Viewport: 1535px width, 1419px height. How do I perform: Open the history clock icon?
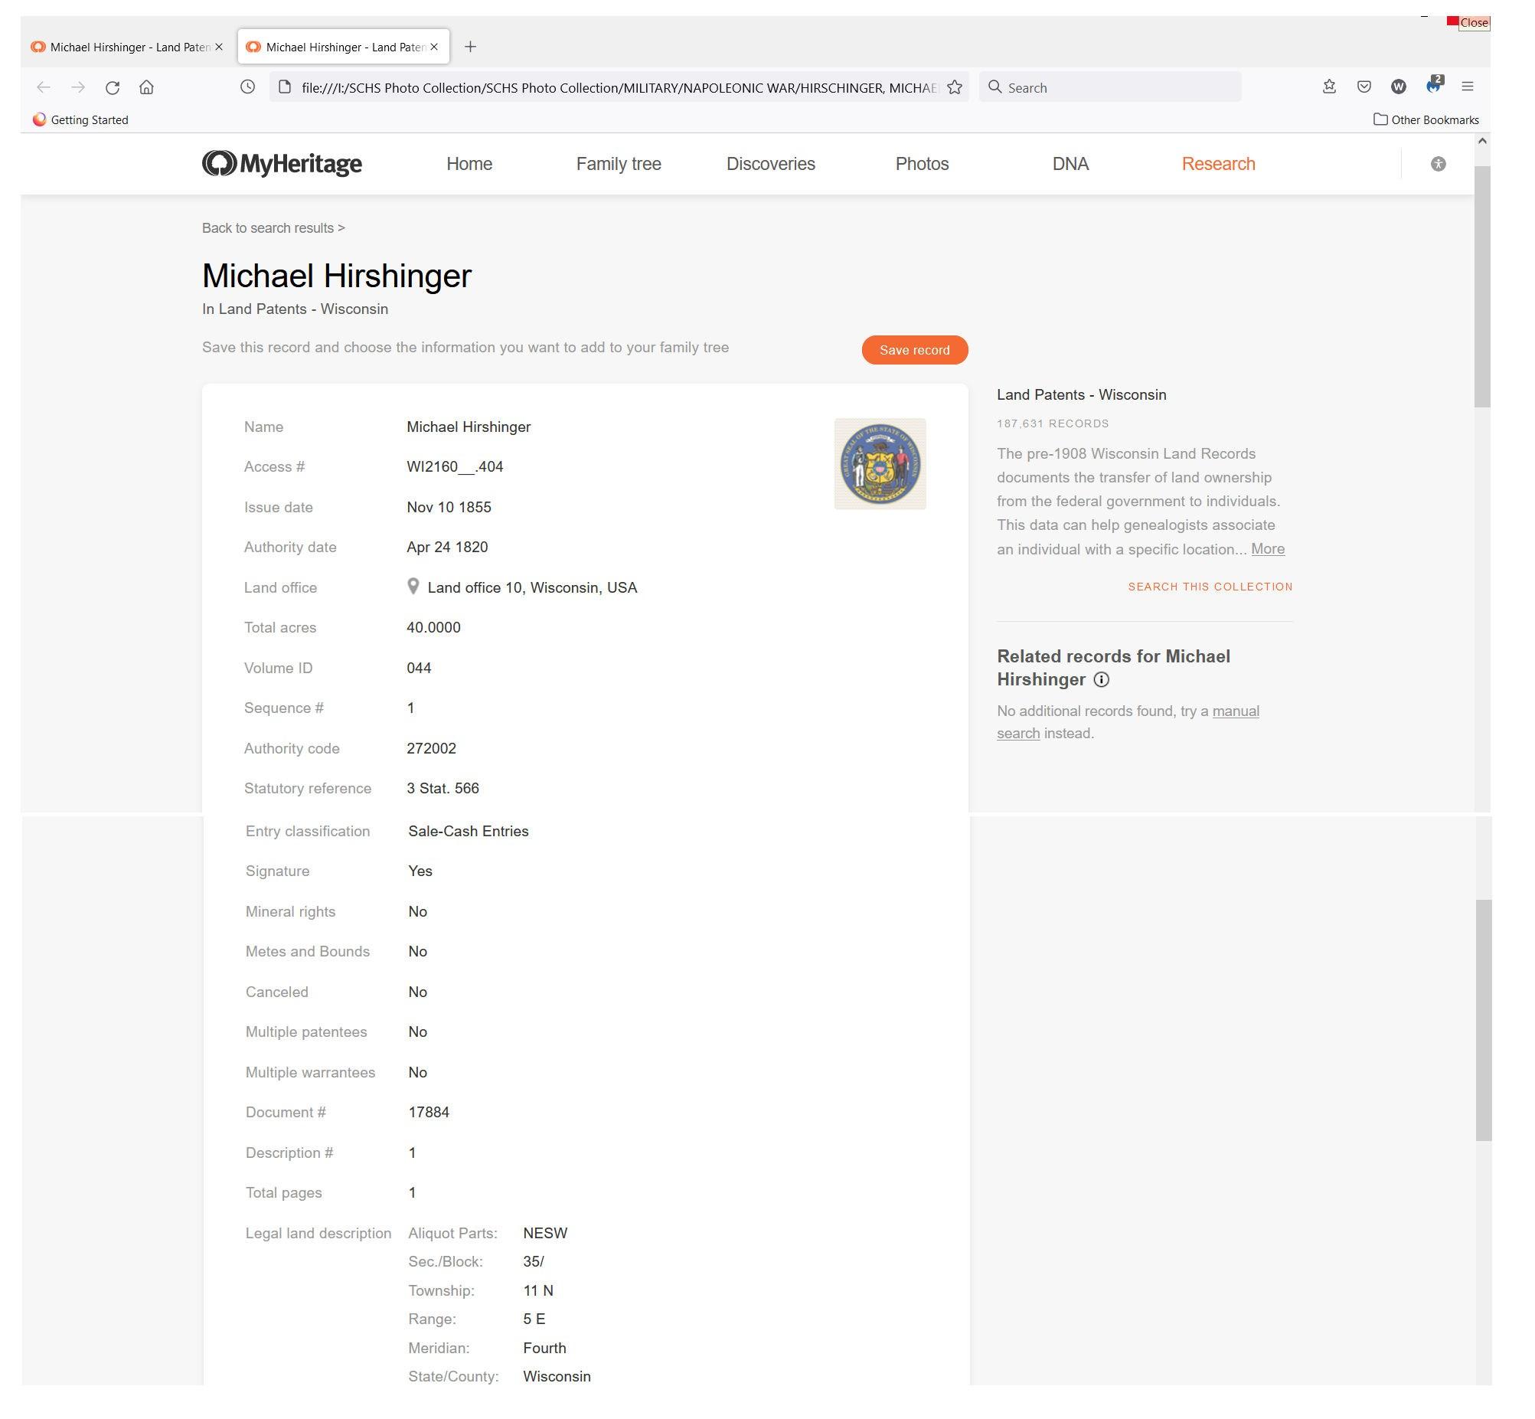[x=247, y=87]
